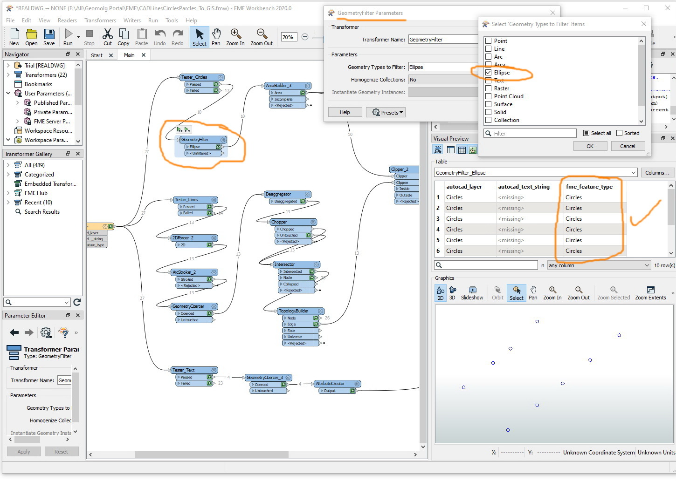Start the Slideshow in Graphics panel
Viewport: 676px width, 481px height.
[472, 293]
